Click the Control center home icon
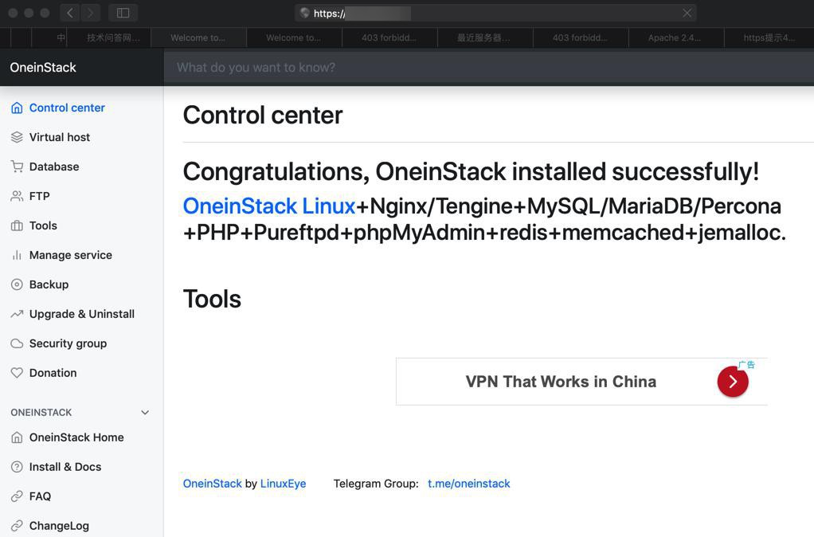 coord(17,108)
